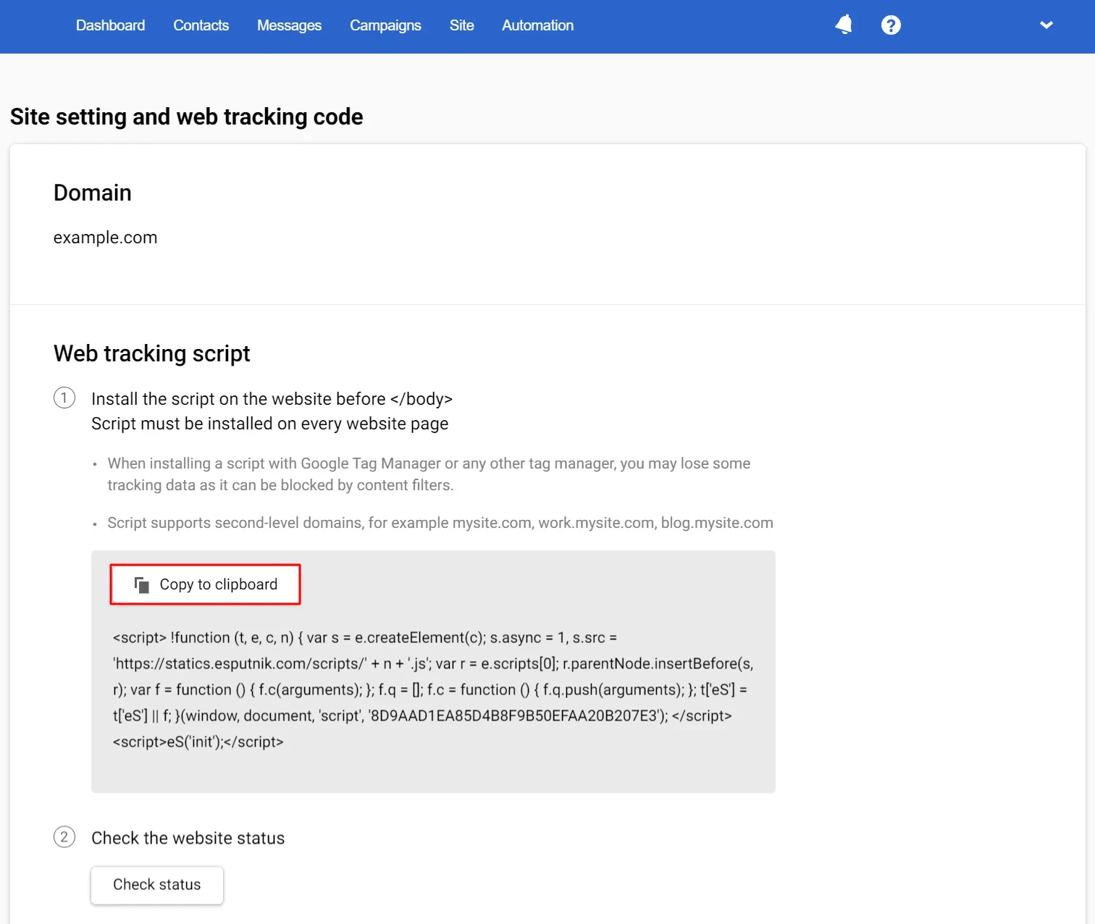This screenshot has height=924, width=1095.
Task: Click the second-level domains note text
Action: [x=440, y=523]
